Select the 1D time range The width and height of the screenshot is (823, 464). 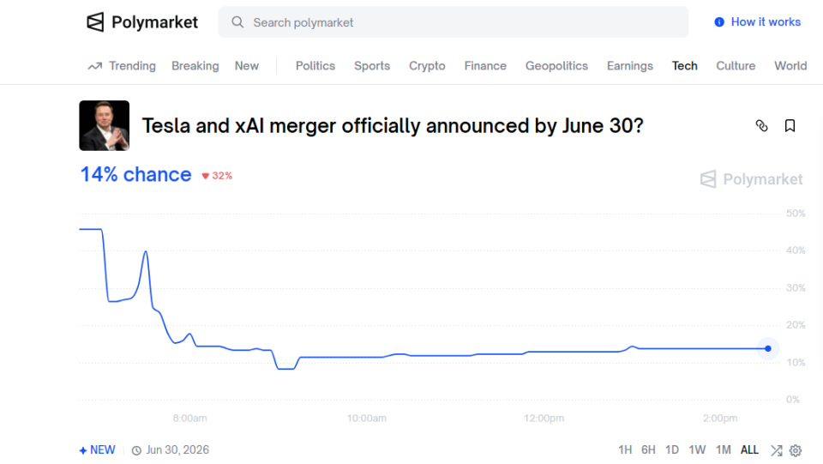[x=672, y=450]
